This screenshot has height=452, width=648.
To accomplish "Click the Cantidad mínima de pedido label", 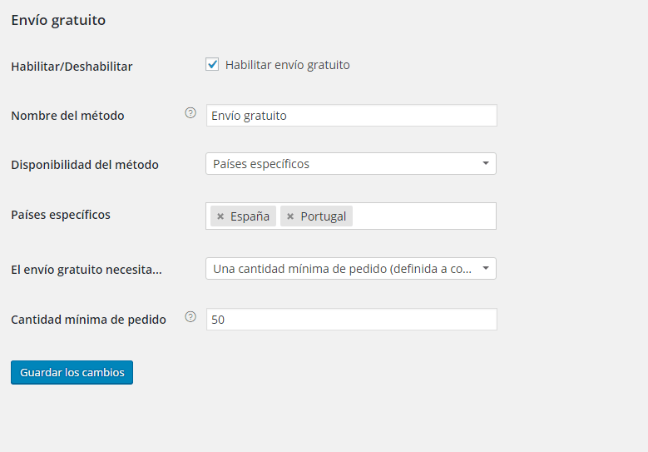I will [88, 320].
